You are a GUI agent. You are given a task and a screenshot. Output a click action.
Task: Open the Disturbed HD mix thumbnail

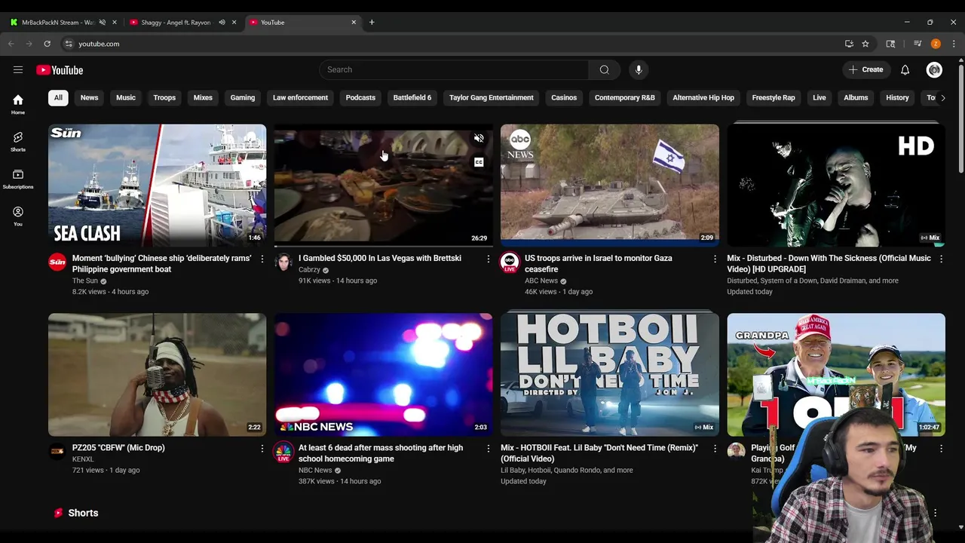[836, 186]
